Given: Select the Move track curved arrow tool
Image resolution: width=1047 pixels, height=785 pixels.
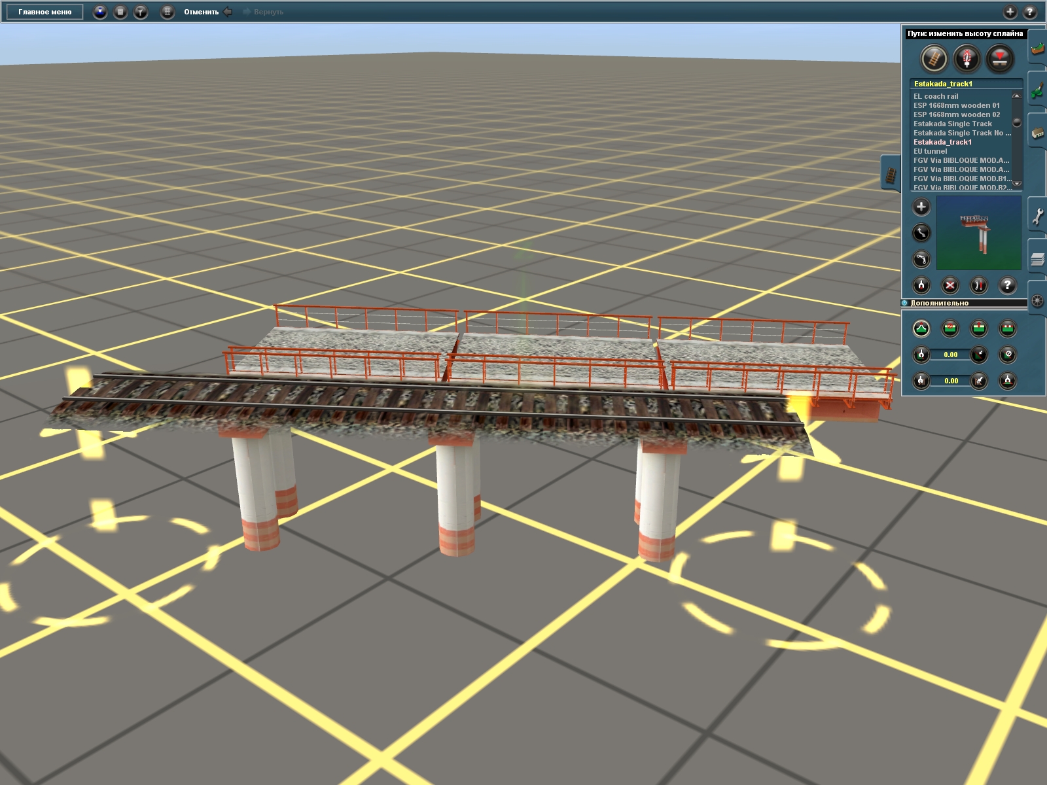Looking at the screenshot, I should [921, 233].
